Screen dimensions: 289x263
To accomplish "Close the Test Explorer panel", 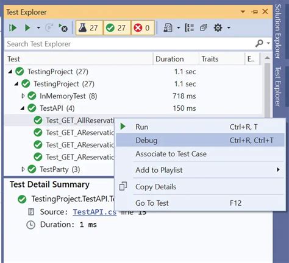I will tap(265, 12).
